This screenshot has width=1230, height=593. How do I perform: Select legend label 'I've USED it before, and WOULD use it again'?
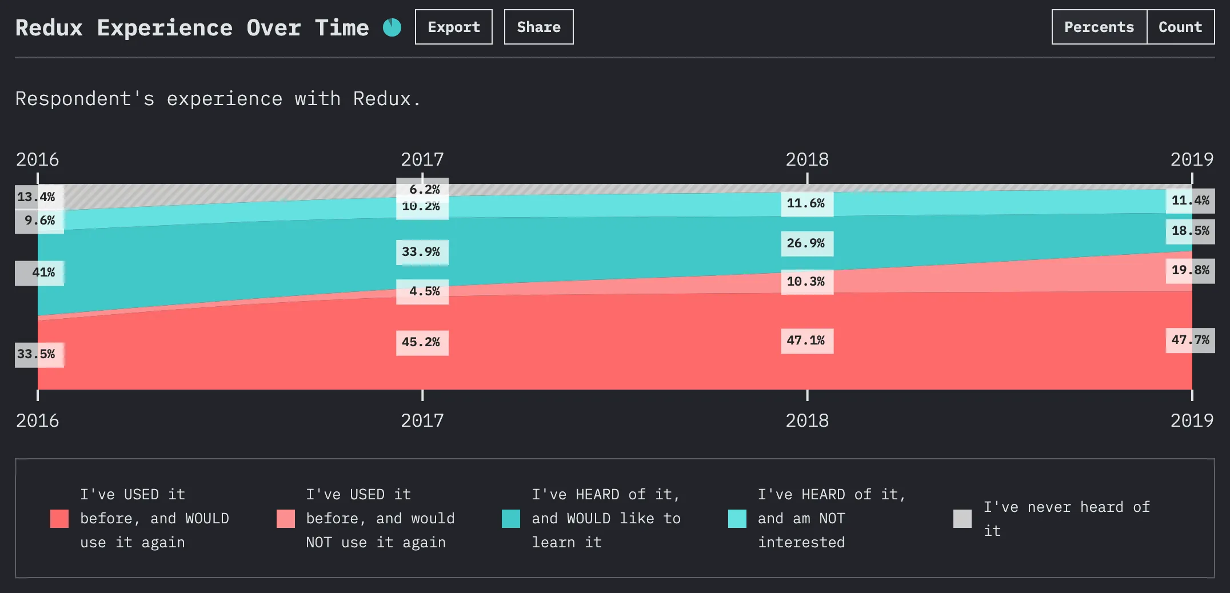pos(154,519)
